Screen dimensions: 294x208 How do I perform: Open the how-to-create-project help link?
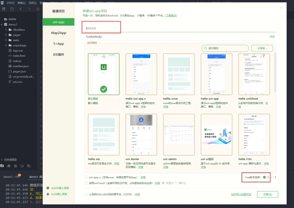(x=241, y=194)
